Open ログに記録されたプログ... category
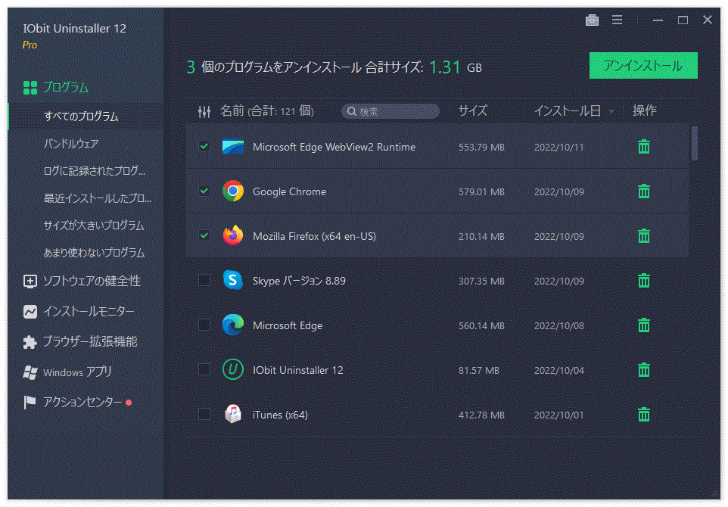The image size is (728, 507). (95, 171)
